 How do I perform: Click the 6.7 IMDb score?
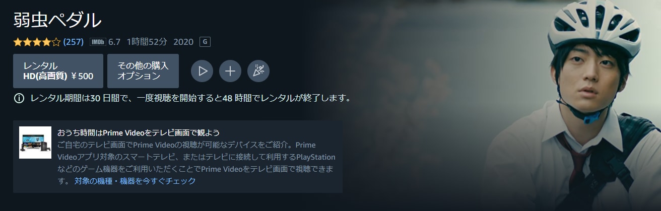(114, 42)
